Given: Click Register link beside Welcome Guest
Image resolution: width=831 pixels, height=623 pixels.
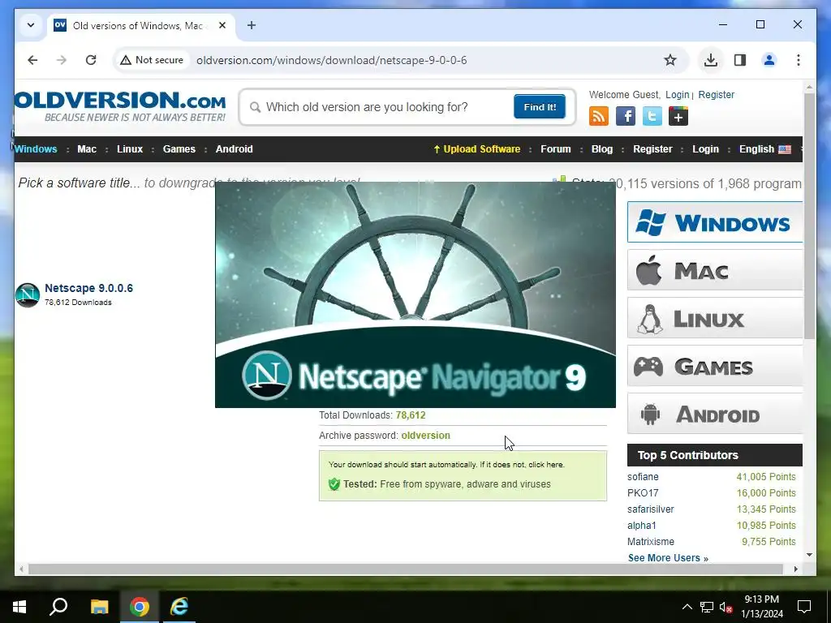Looking at the screenshot, I should [716, 95].
